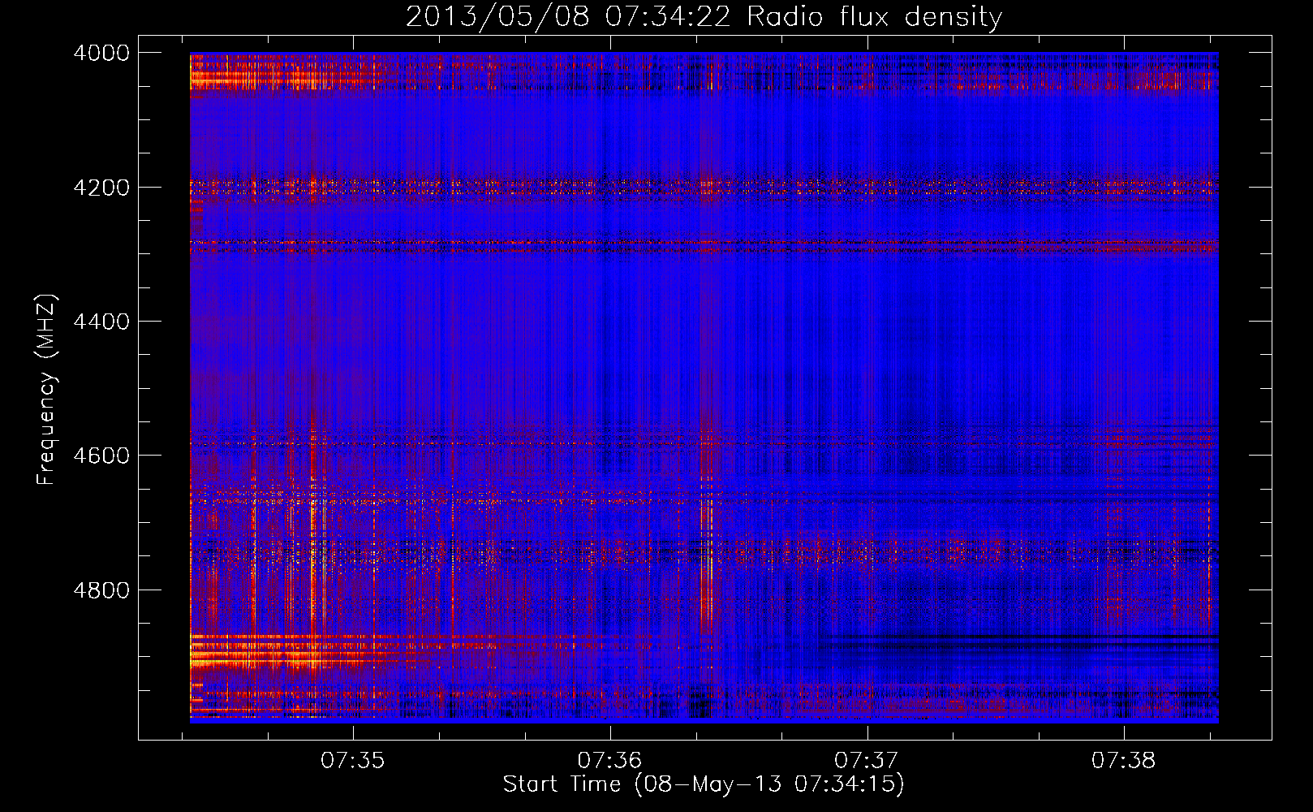
Task: Click the 07:36 time tick label
Action: [609, 761]
